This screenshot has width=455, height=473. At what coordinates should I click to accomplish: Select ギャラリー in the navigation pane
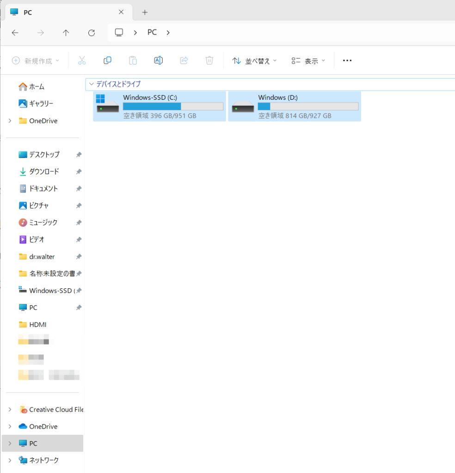coord(41,103)
